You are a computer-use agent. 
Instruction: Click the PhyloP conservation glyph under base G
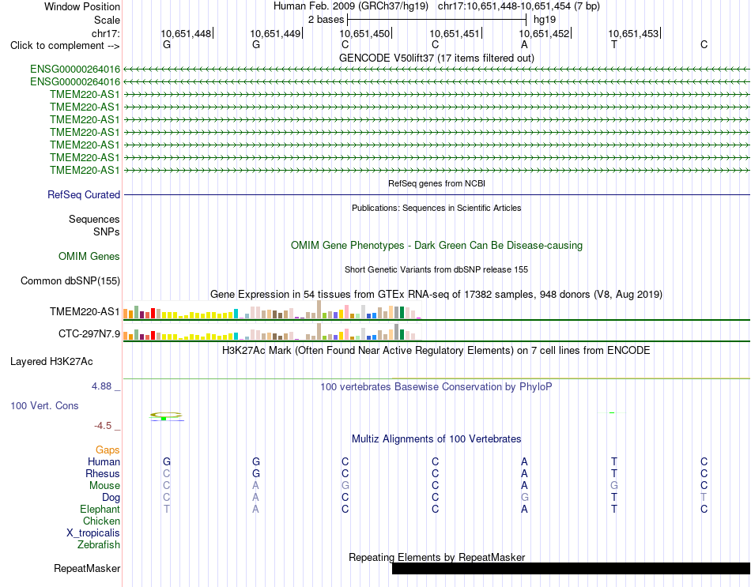(x=166, y=416)
